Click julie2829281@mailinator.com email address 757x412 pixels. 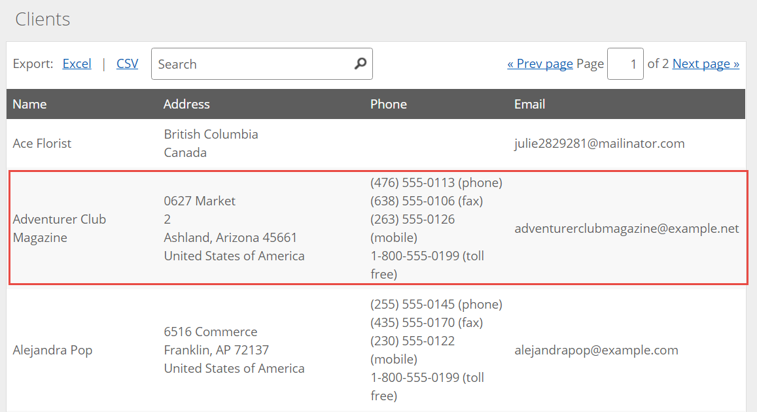(599, 143)
